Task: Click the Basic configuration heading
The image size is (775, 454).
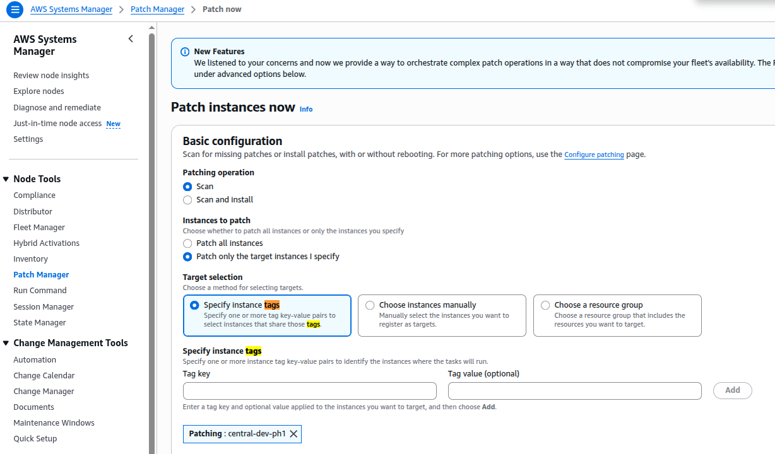Action: 232,141
